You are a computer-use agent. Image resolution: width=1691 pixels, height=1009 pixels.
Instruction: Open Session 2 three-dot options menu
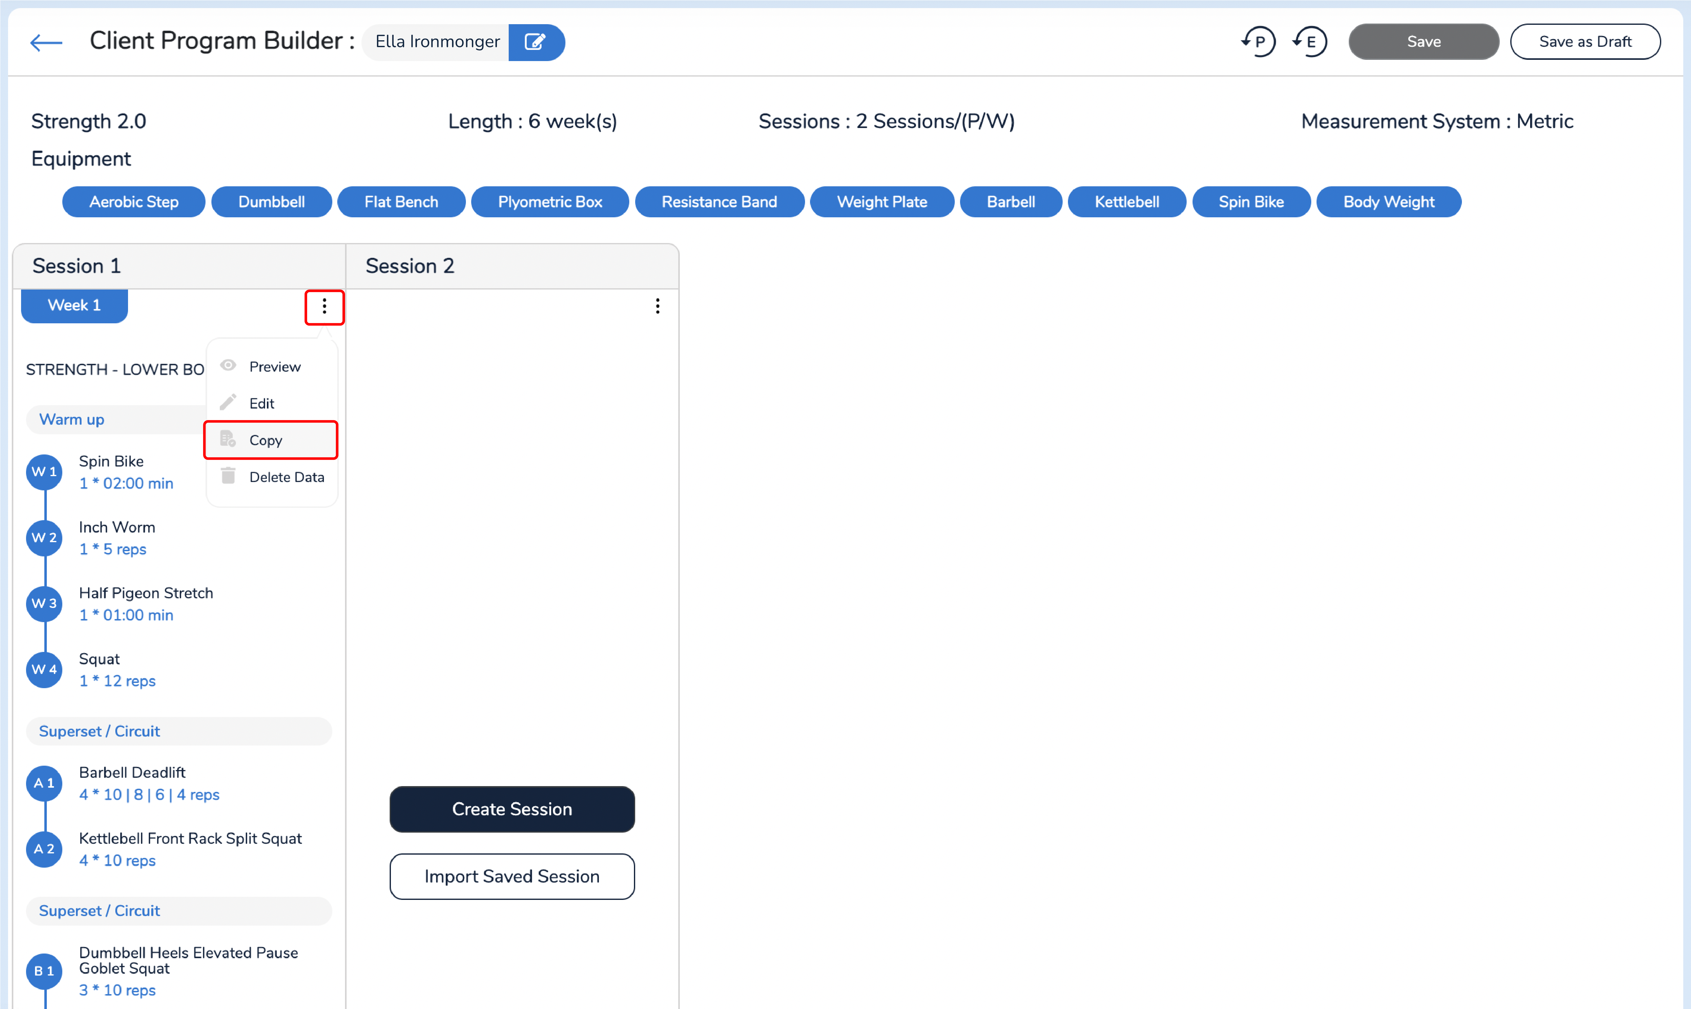[657, 306]
